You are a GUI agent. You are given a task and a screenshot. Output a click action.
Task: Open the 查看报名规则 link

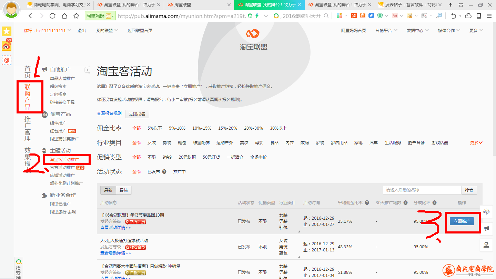(x=109, y=113)
